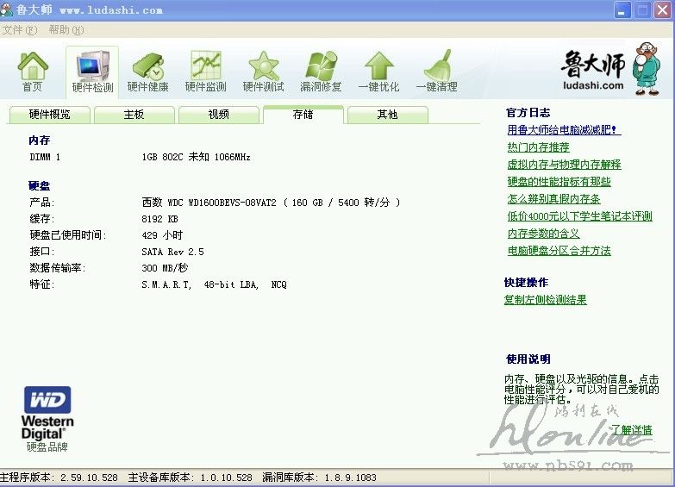Open the 内存参数的含义 link
Viewport: 675px width, 487px height.
click(543, 234)
